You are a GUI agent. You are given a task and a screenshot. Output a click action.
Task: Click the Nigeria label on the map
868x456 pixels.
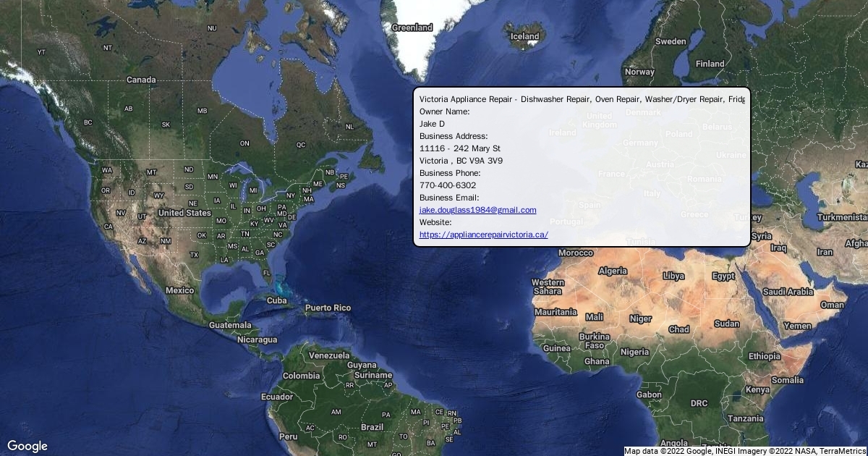click(635, 352)
